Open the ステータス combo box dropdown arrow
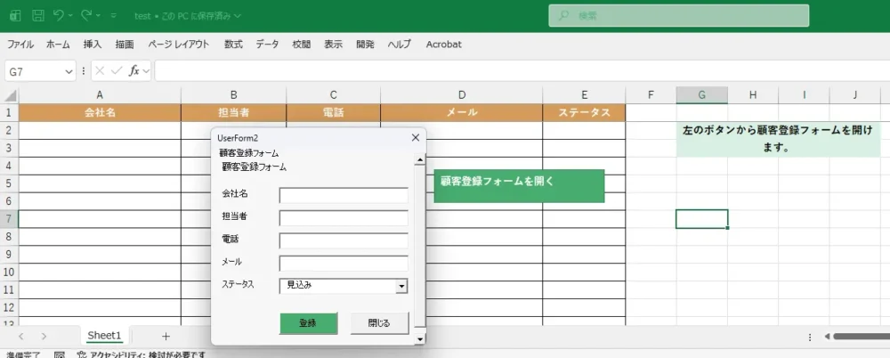890x358 pixels. (402, 286)
